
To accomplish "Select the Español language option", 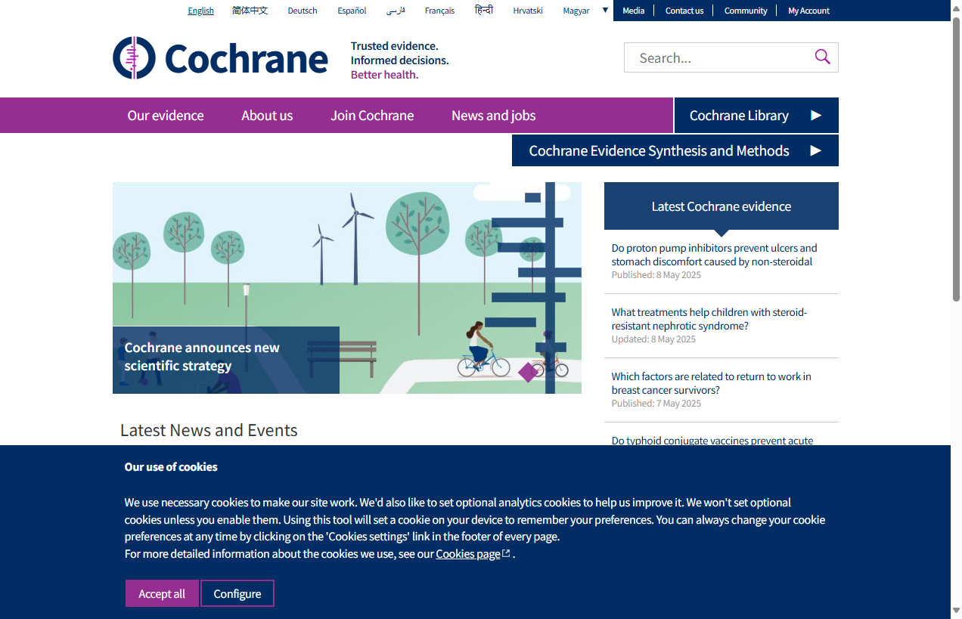I will tap(352, 11).
